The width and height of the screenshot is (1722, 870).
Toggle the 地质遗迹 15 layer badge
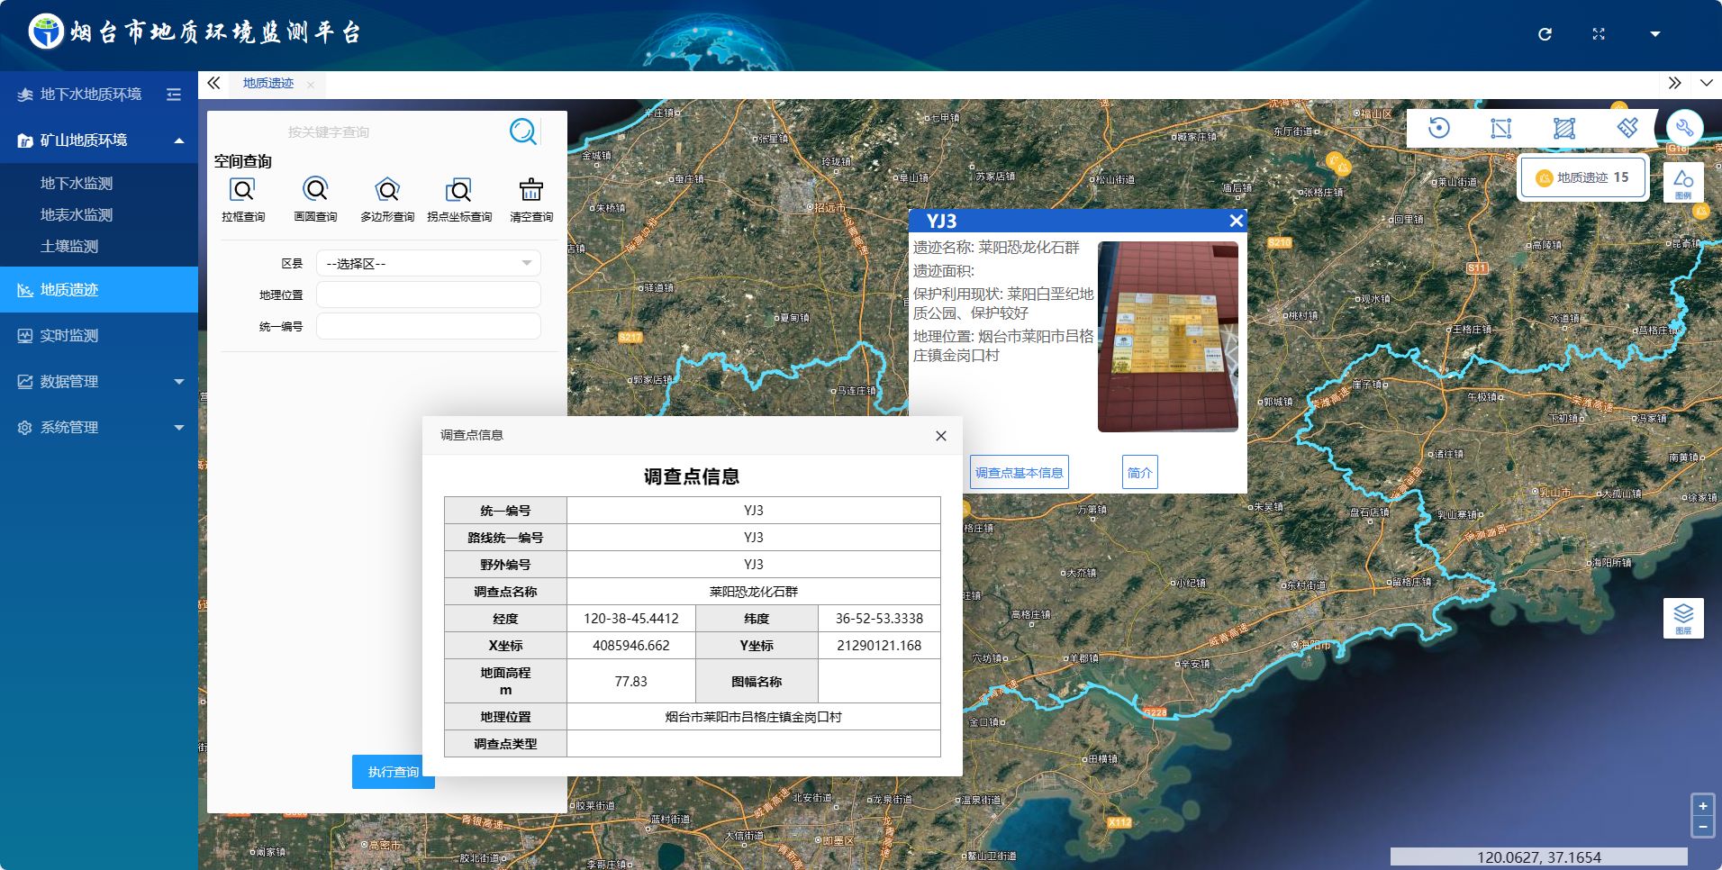pos(1582,177)
